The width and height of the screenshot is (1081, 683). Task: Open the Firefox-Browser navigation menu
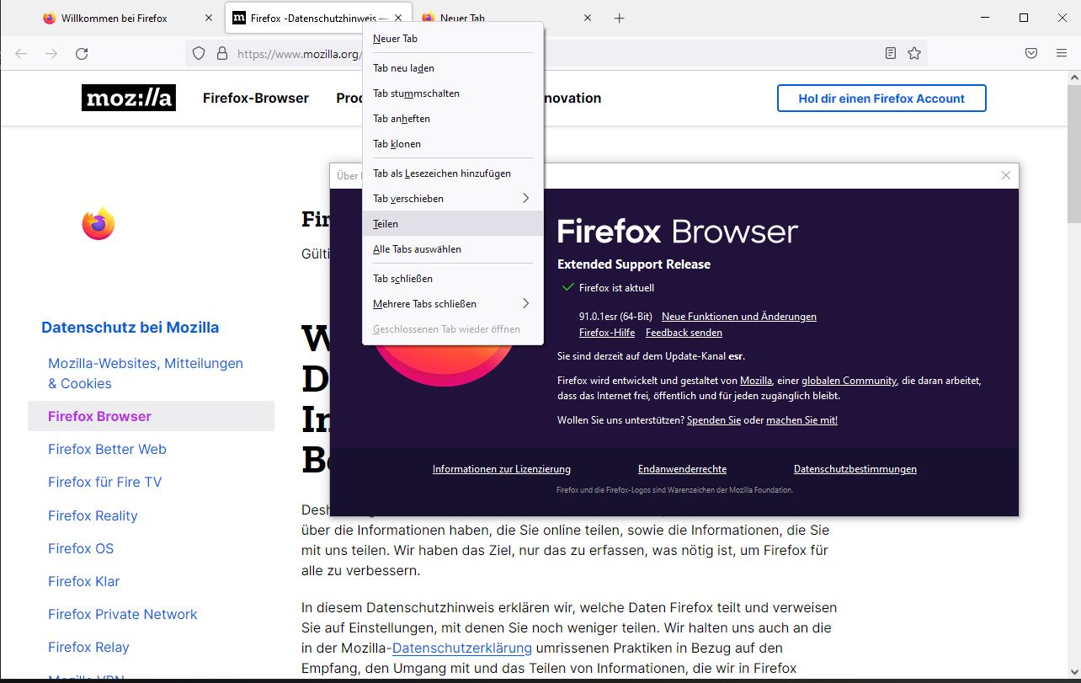click(256, 99)
